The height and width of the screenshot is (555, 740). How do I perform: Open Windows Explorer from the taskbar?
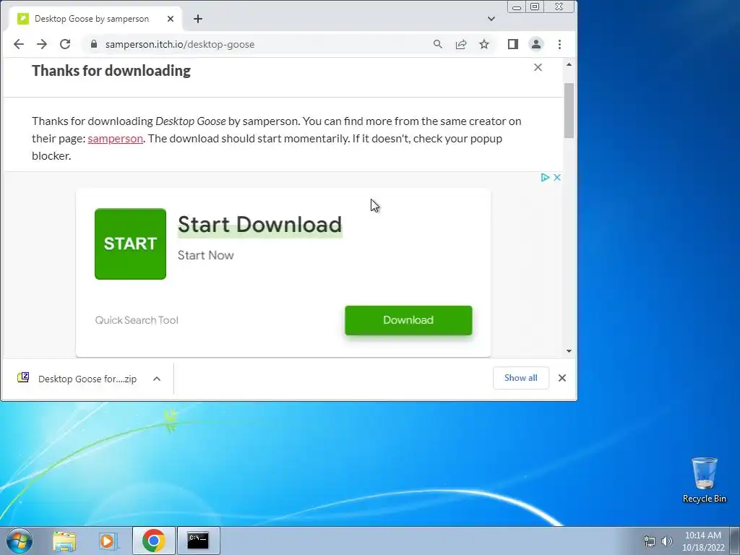[64, 541]
